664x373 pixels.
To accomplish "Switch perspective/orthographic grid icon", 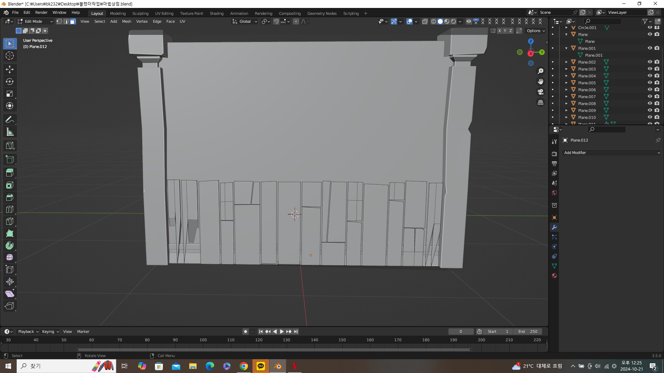I will [541, 103].
